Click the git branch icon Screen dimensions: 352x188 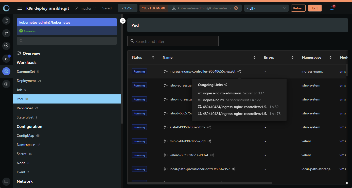coord(77,8)
